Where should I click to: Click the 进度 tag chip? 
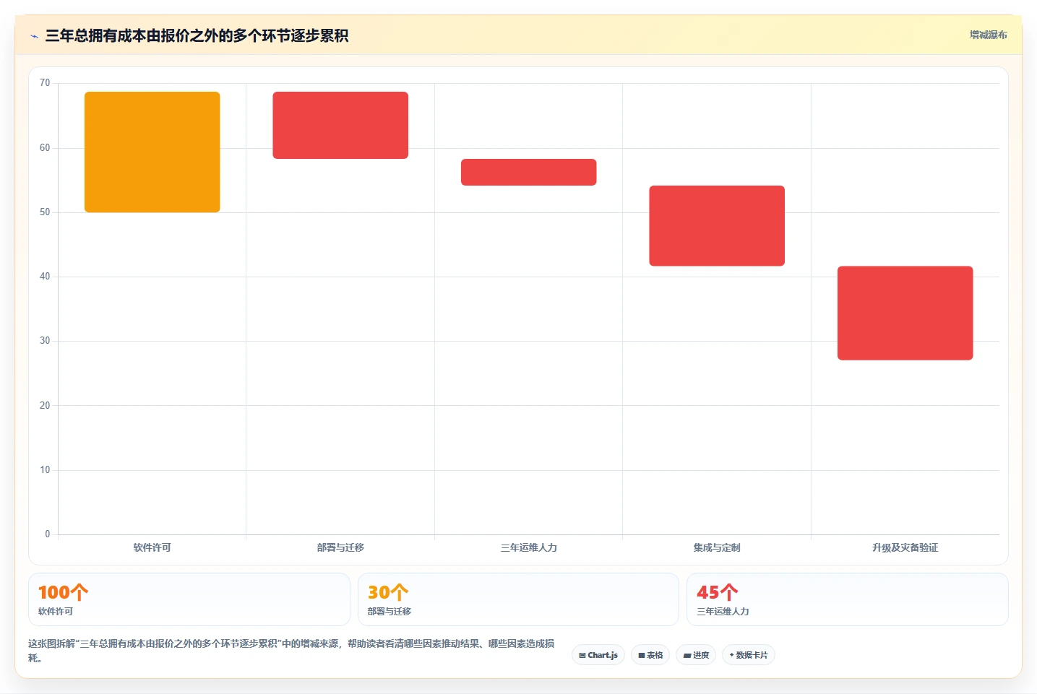pyautogui.click(x=696, y=655)
